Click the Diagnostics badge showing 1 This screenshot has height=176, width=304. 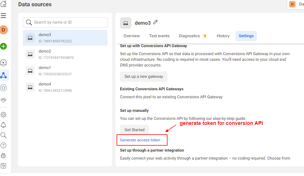point(205,36)
